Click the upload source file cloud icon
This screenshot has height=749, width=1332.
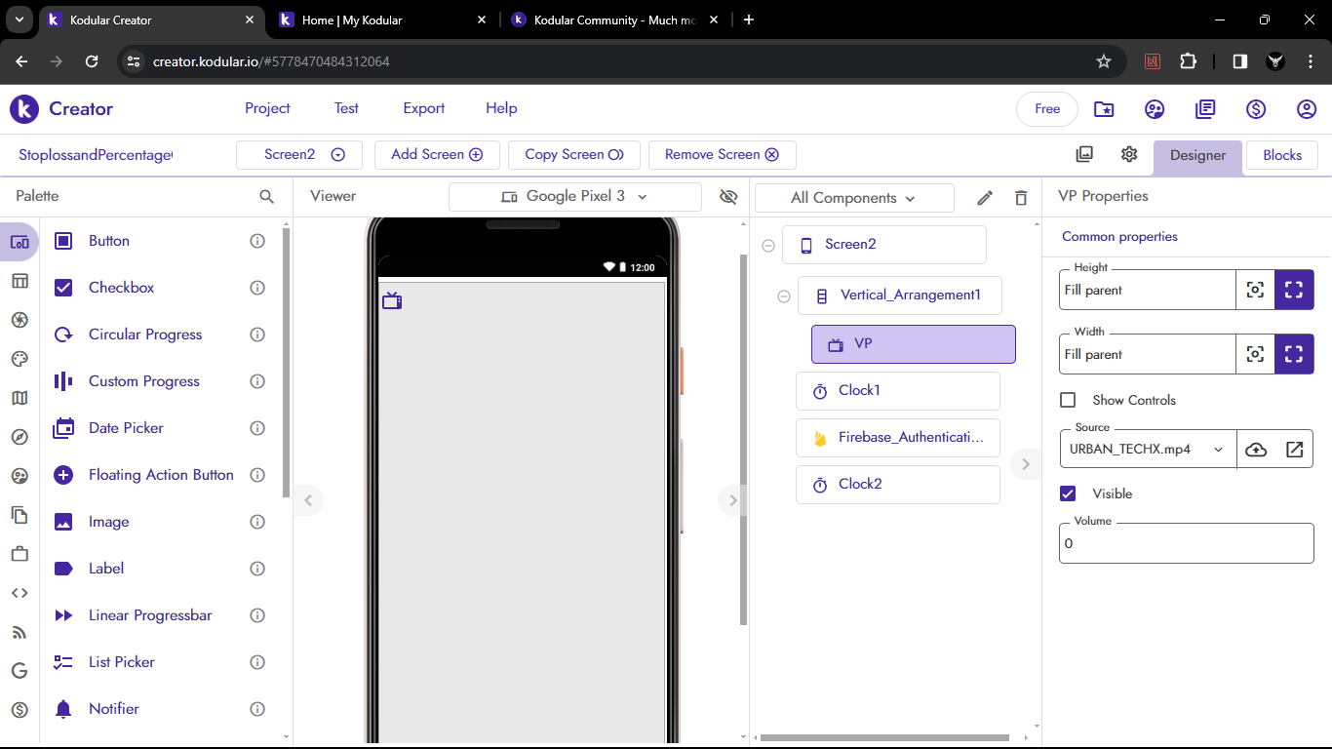point(1256,450)
